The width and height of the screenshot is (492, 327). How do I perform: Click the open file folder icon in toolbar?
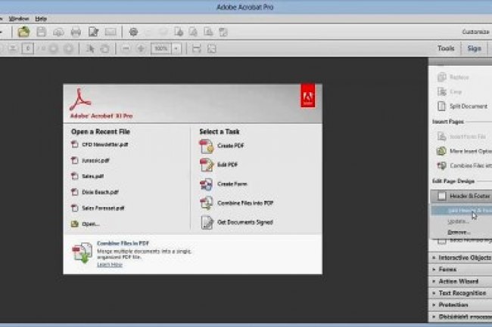[x=24, y=32]
